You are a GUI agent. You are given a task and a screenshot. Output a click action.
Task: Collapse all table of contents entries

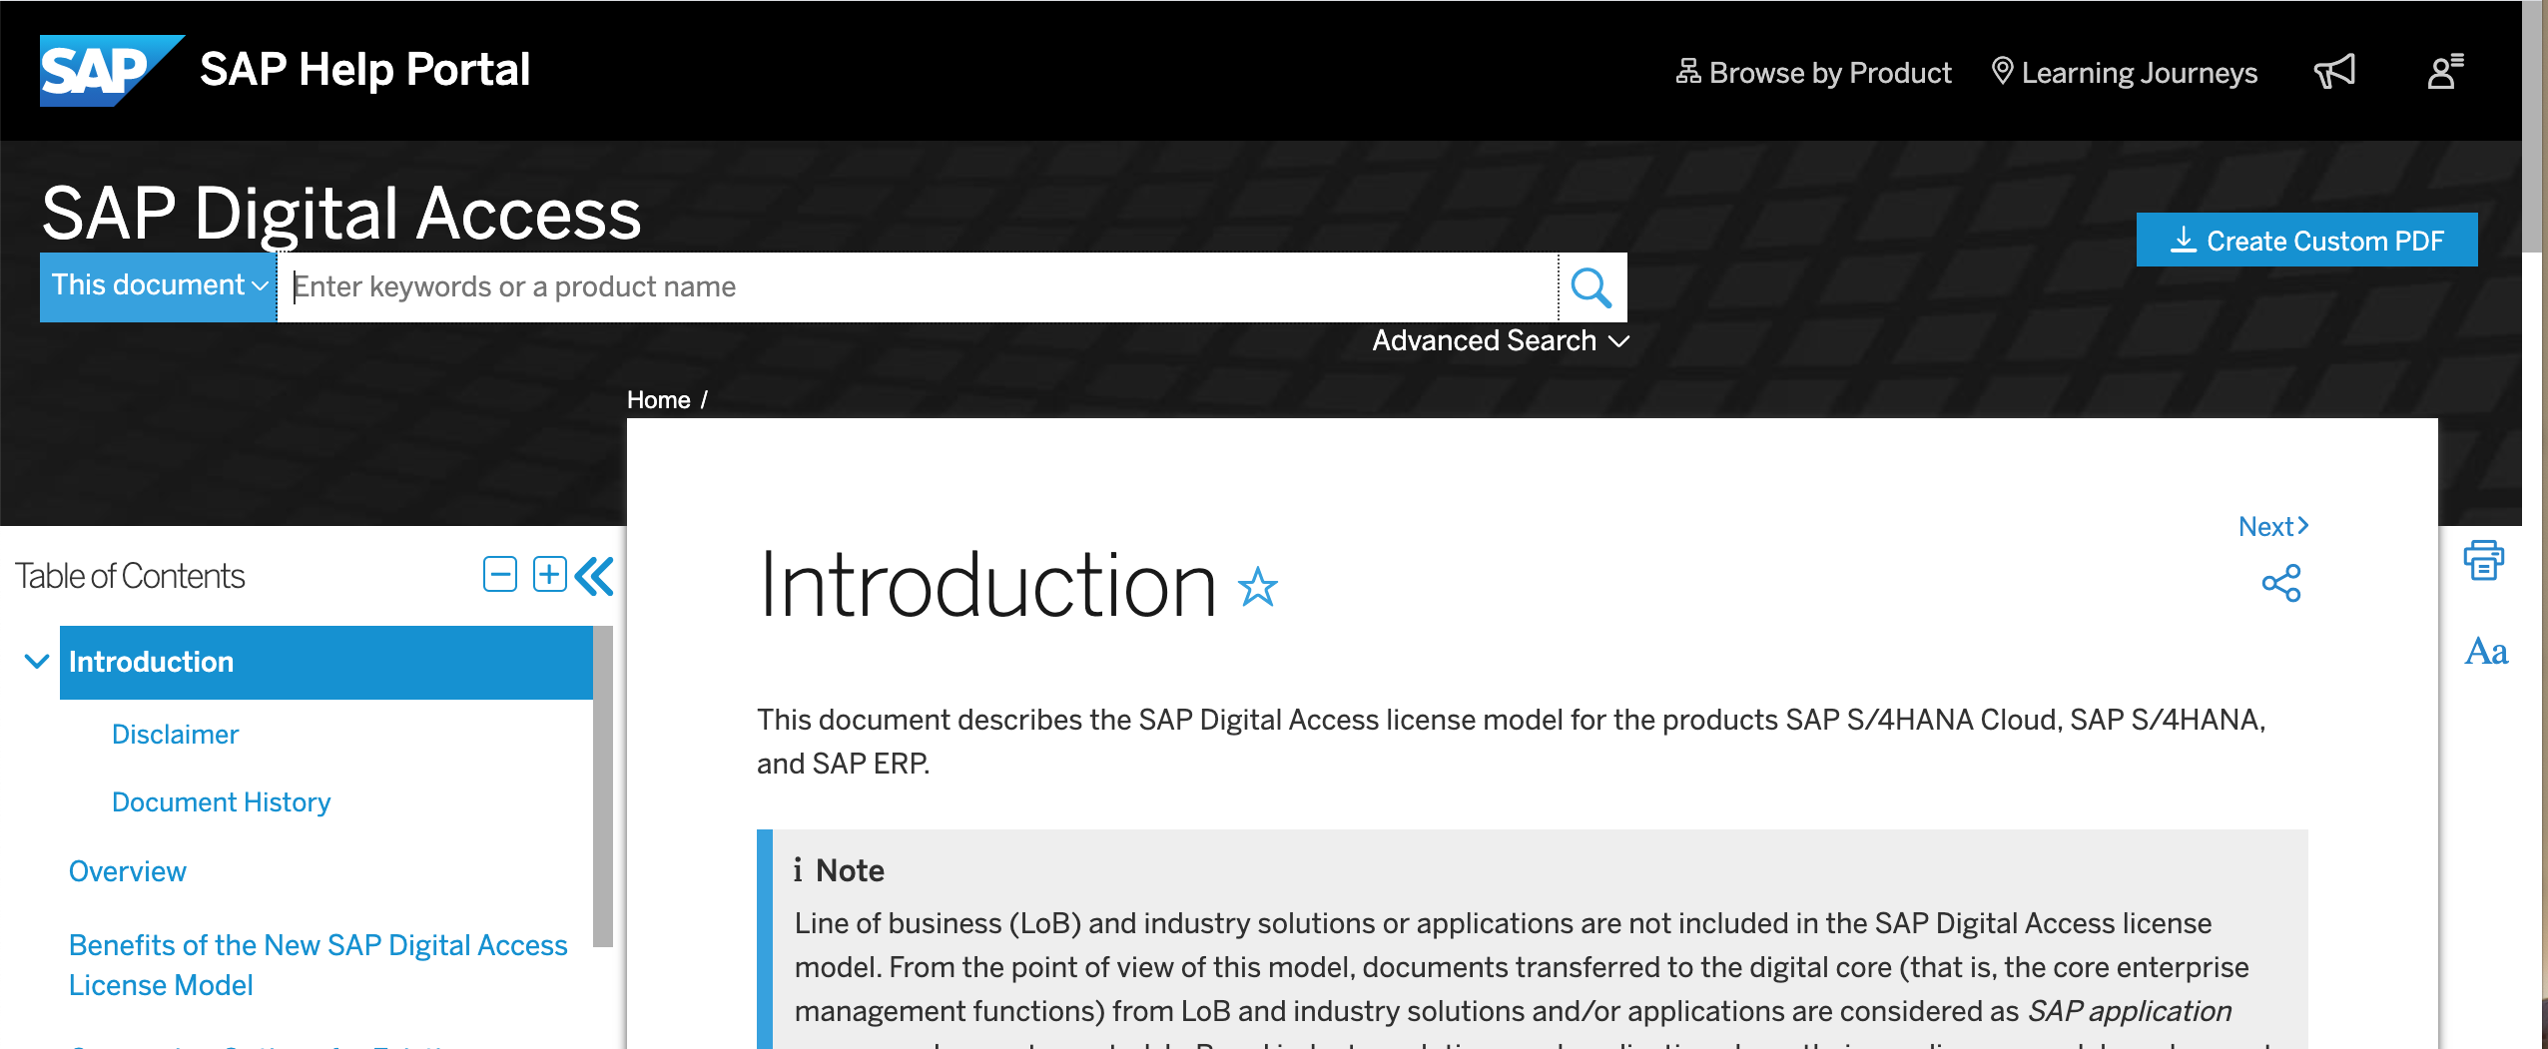pos(500,575)
